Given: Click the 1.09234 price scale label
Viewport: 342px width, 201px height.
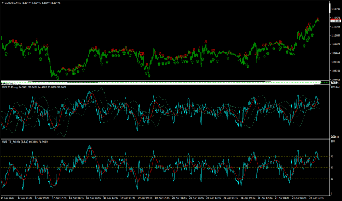Looking at the screenshot, I should (335, 71).
